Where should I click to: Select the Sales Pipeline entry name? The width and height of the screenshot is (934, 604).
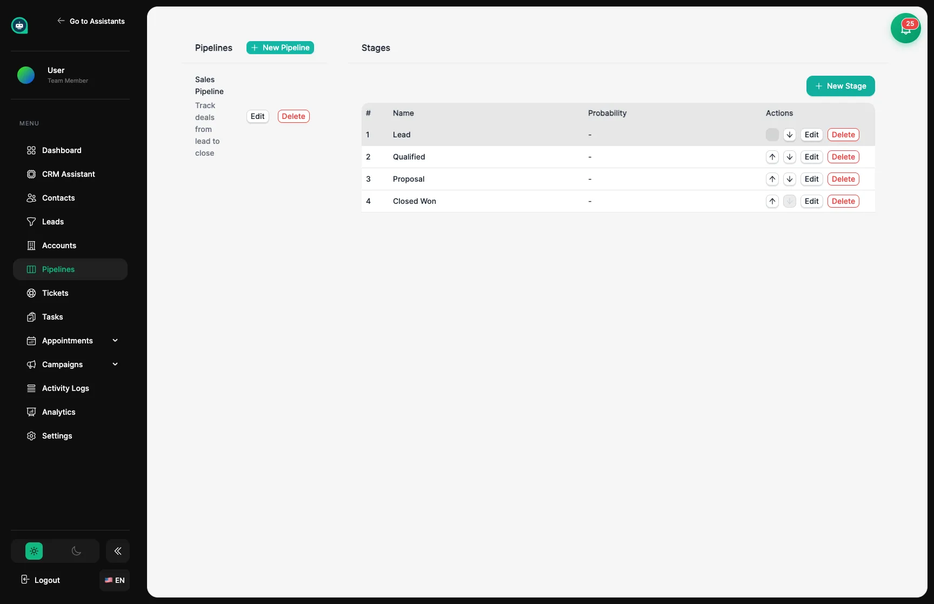209,85
